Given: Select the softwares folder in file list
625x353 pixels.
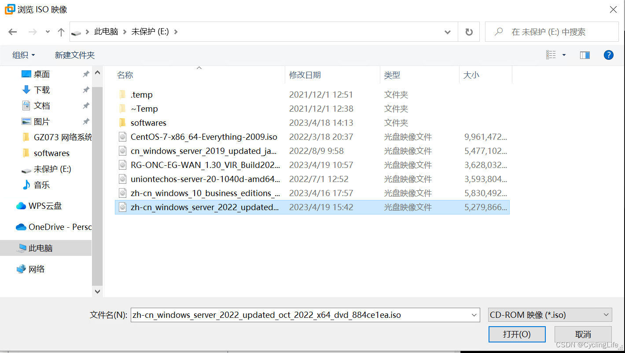Looking at the screenshot, I should (312, 123).
